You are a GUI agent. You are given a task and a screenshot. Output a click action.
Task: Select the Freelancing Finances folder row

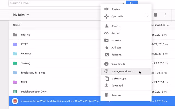pos(33,73)
